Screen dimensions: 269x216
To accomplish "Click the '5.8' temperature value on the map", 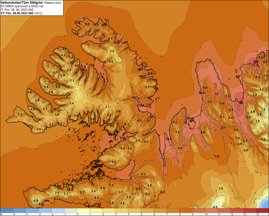I will [76, 34].
